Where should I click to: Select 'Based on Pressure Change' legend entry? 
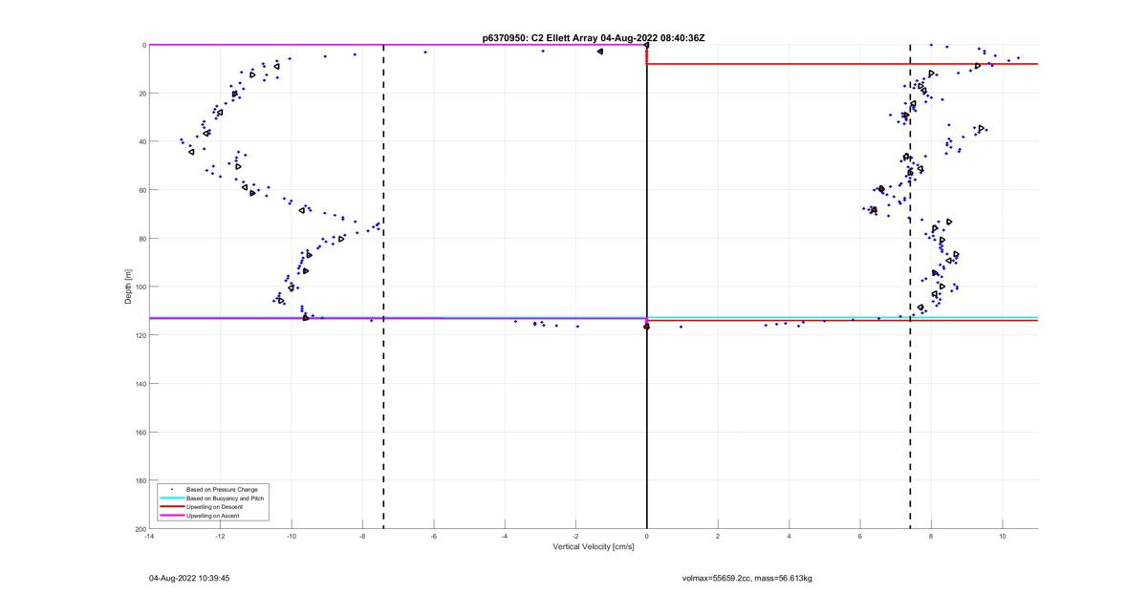pos(222,489)
